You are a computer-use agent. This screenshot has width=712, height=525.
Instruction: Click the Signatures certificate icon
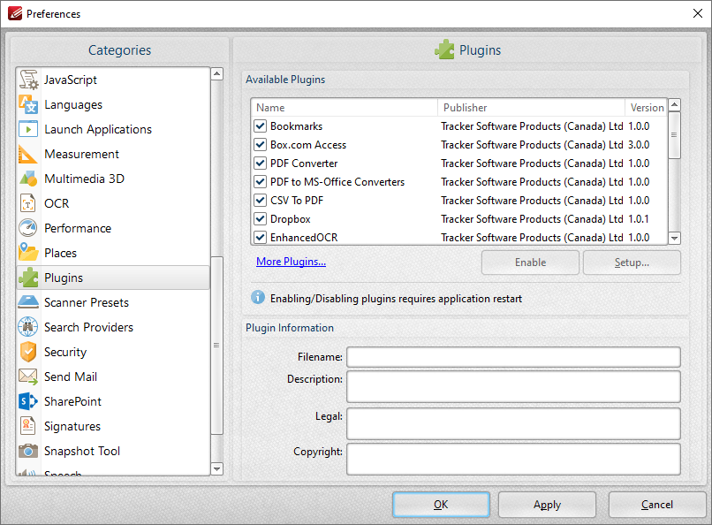28,426
